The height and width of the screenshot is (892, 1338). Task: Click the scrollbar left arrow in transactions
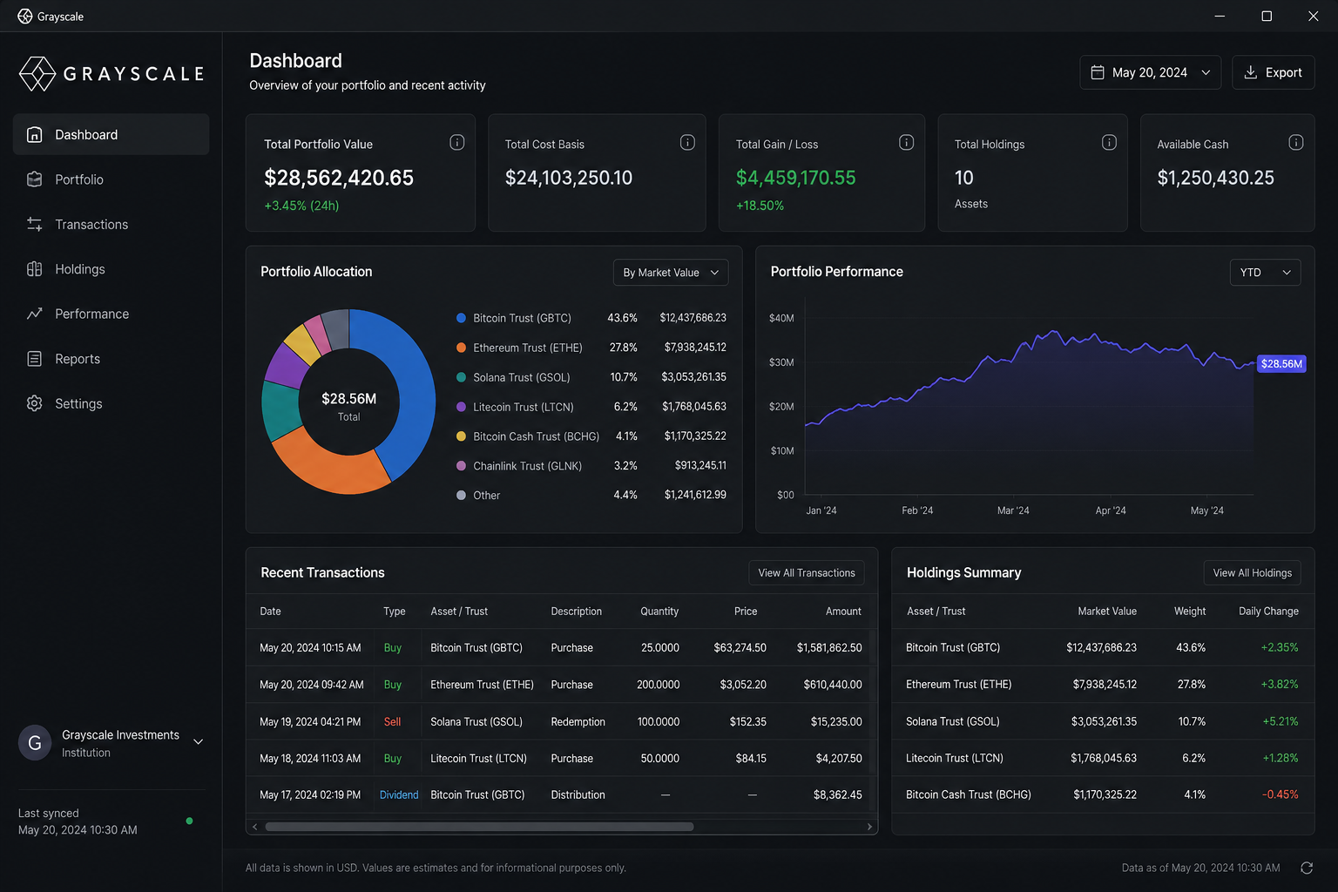click(254, 827)
